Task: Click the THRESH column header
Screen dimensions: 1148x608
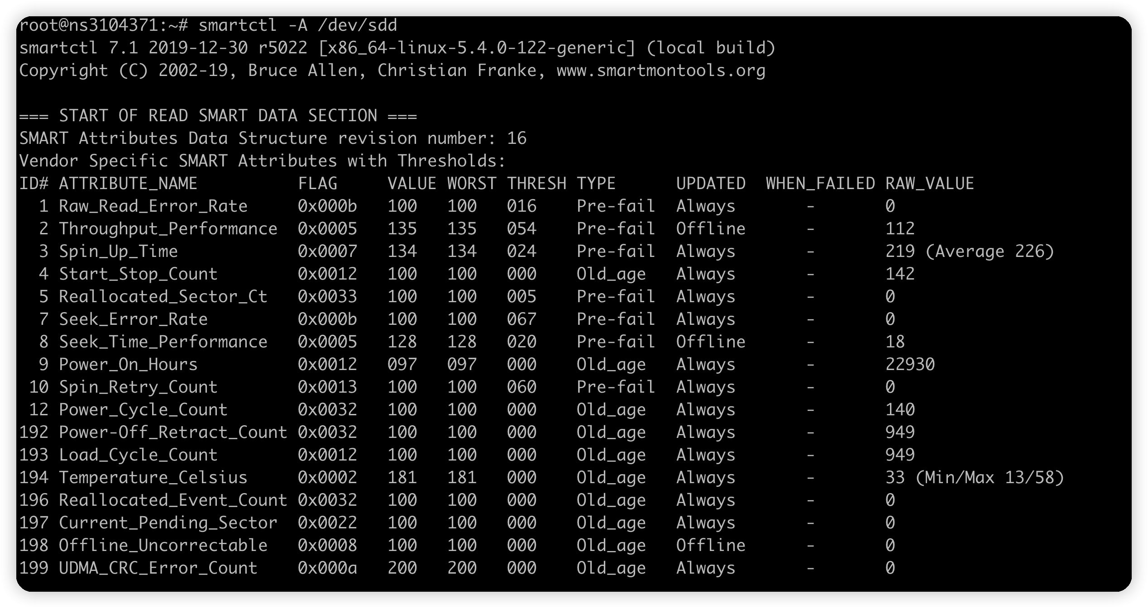Action: [536, 184]
